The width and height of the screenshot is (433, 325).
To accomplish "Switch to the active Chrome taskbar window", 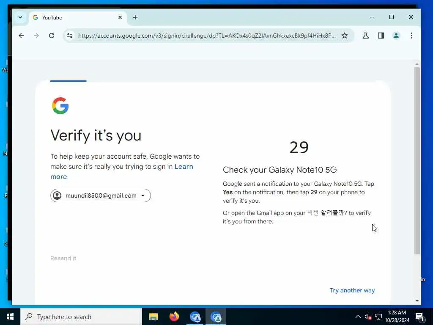I will [216, 317].
